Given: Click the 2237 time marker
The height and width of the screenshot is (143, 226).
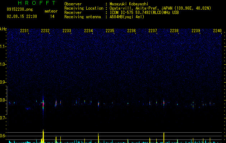Looking at the screenshot, I should click(x=153, y=31).
